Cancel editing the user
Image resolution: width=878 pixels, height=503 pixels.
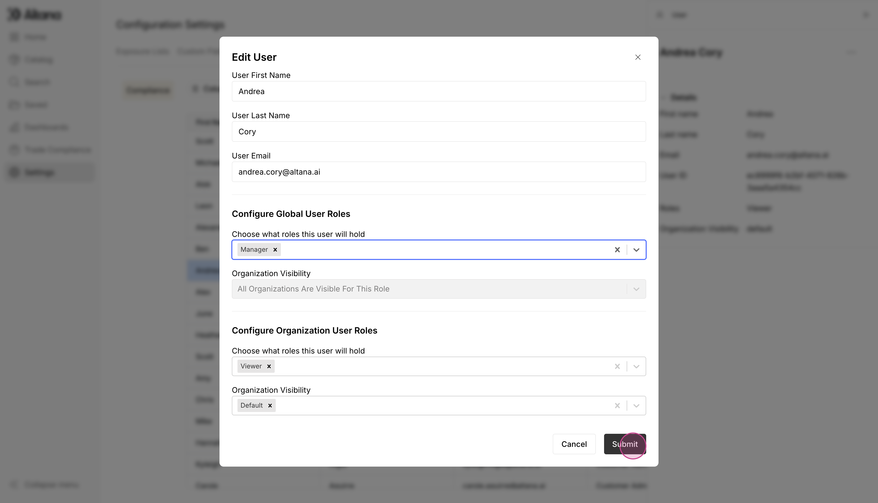pos(574,444)
